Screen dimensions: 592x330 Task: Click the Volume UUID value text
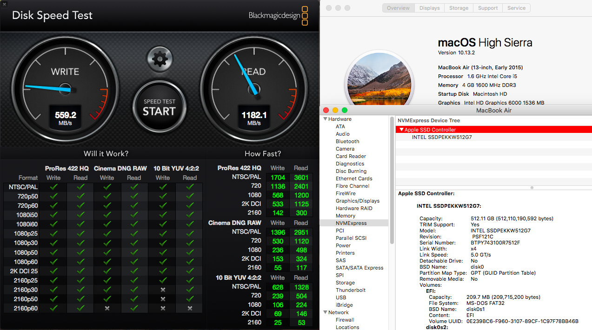click(522, 321)
